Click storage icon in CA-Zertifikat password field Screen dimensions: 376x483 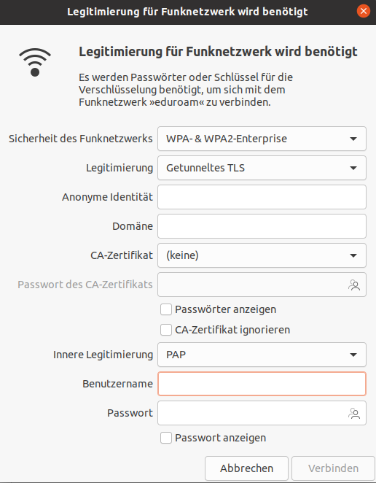[x=354, y=285]
